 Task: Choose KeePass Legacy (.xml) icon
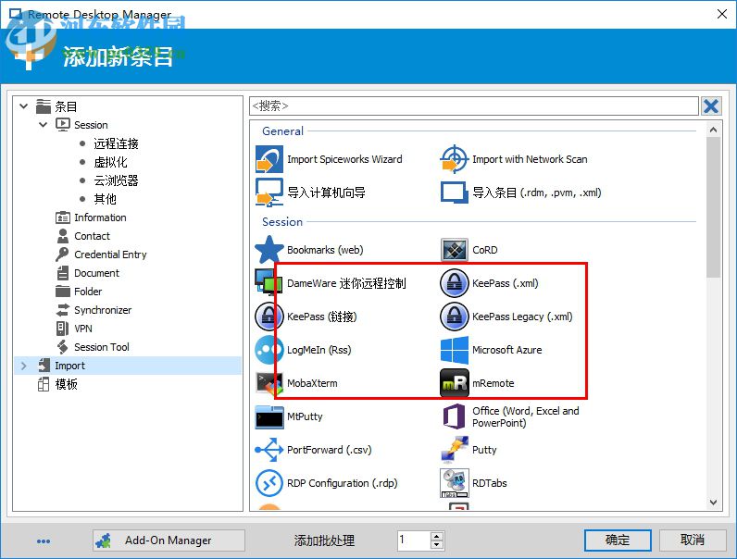click(x=454, y=317)
